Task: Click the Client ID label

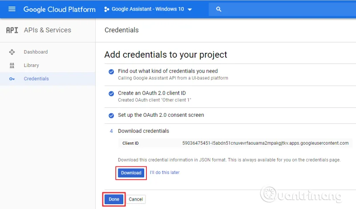Action: [130, 143]
